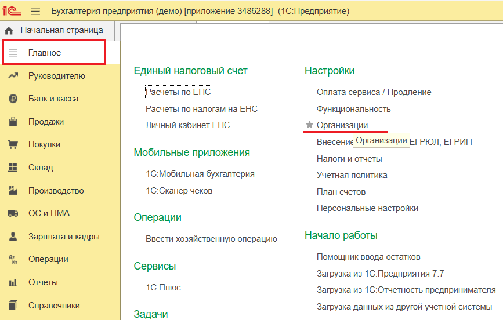This screenshot has width=503, height=320.
Task: Open 1С:Мобильная бухгалтерия
Action: (200, 174)
